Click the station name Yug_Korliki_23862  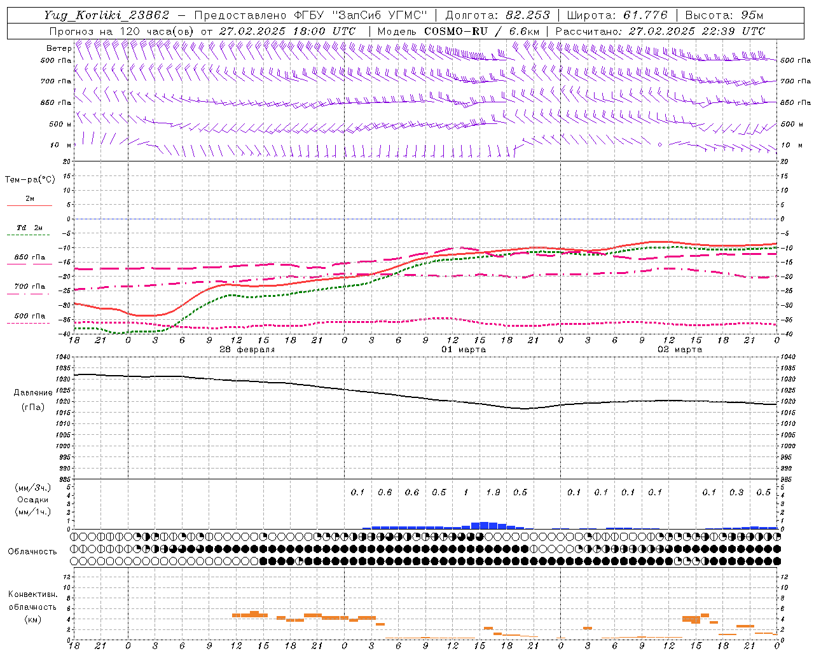pyautogui.click(x=106, y=15)
